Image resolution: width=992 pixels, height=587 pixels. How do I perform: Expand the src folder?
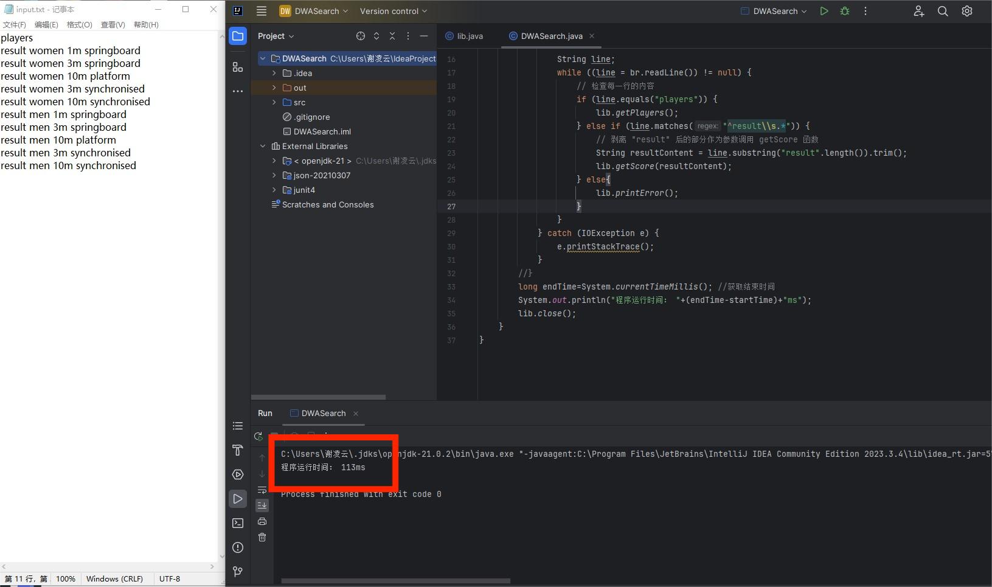[x=274, y=102]
